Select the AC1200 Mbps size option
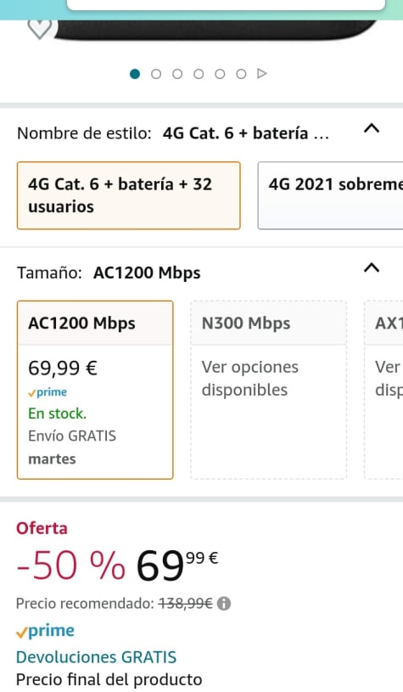Screen dimensions: 403x692 point(95,390)
